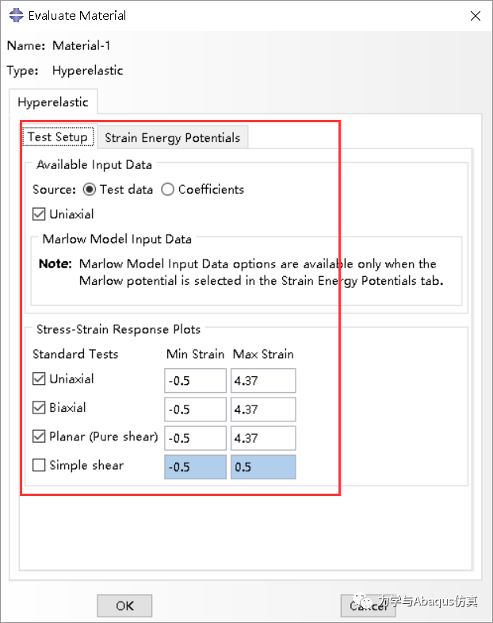Edit the Planar Min Strain field
This screenshot has width=493, height=623.
195,438
